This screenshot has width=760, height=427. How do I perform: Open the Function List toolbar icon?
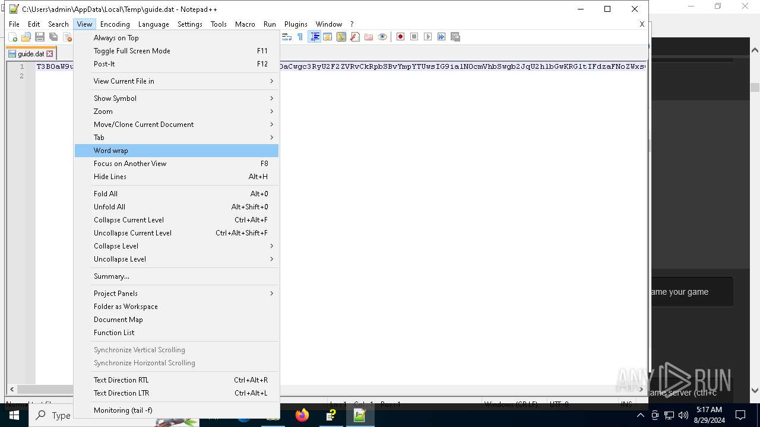[355, 37]
